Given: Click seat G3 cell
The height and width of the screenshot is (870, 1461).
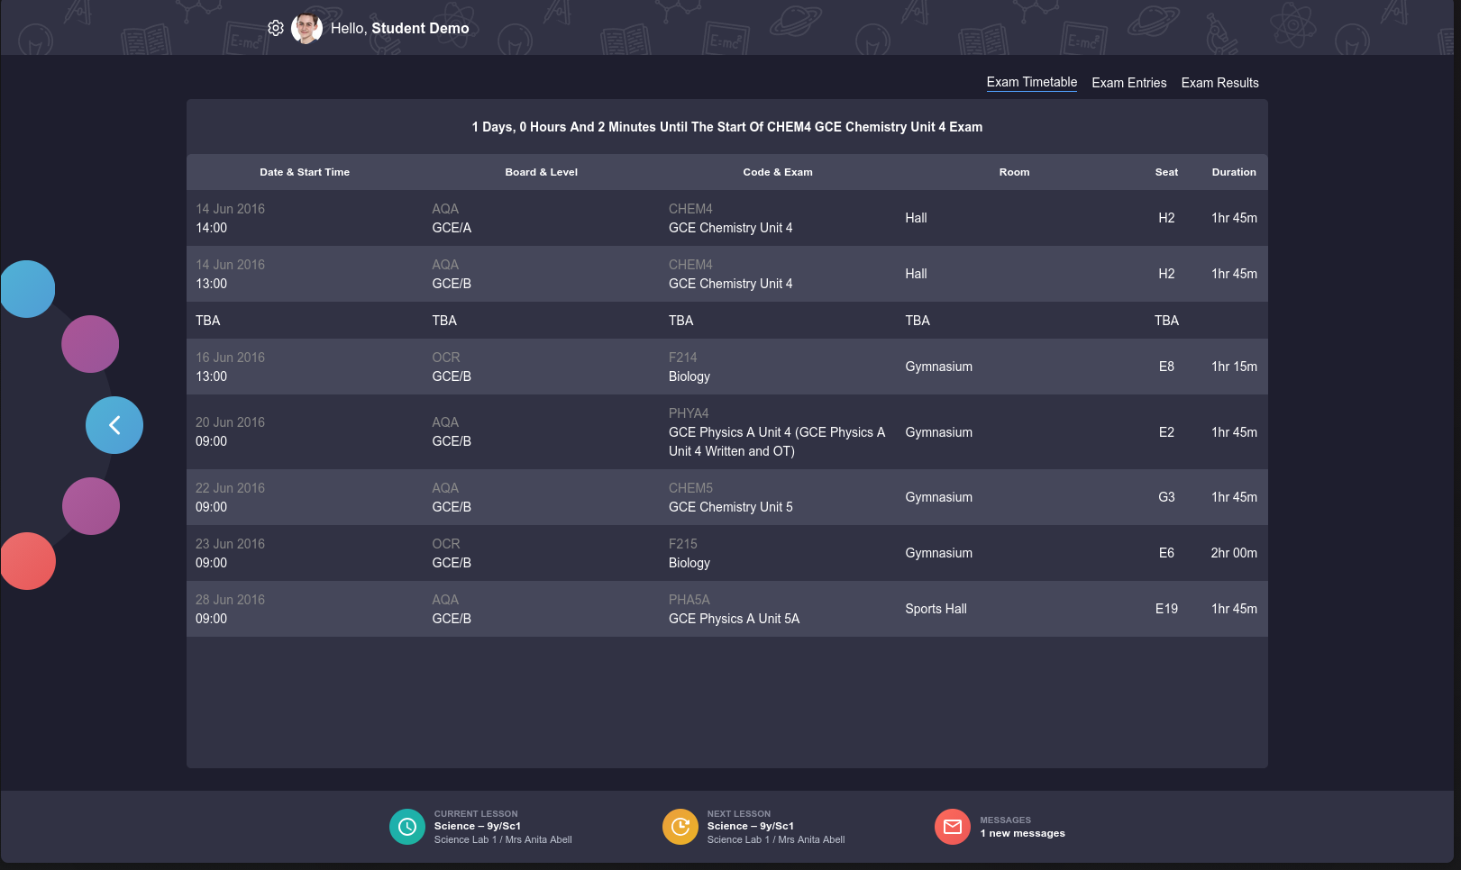Looking at the screenshot, I should [1166, 497].
